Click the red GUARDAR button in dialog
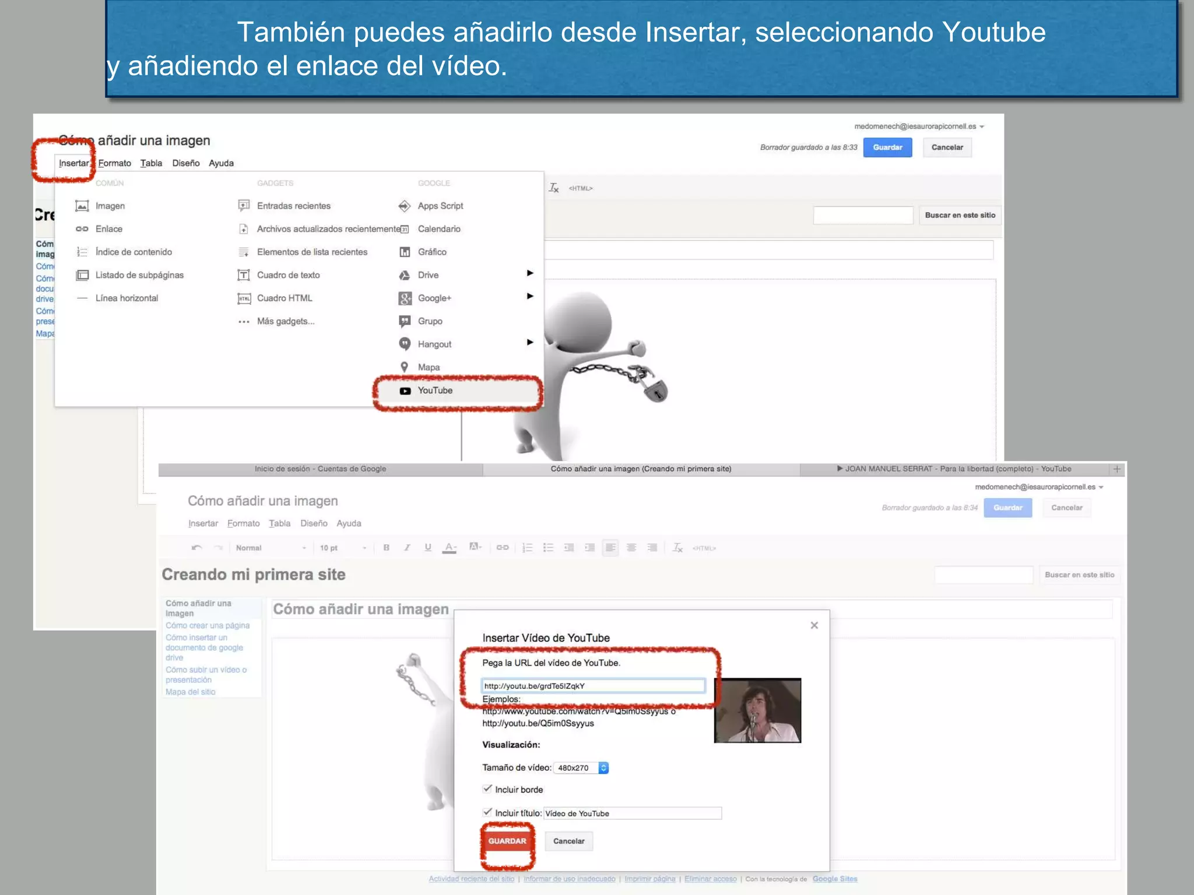Viewport: 1194px width, 895px height. (x=507, y=841)
